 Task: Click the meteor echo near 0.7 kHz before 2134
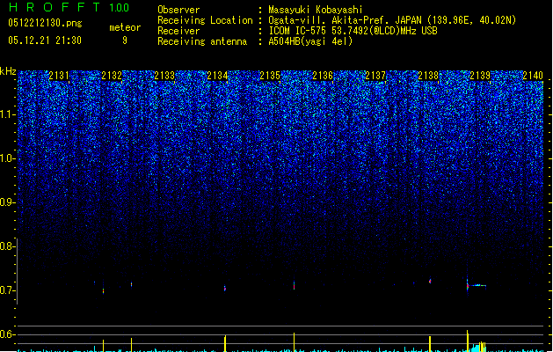coord(225,289)
